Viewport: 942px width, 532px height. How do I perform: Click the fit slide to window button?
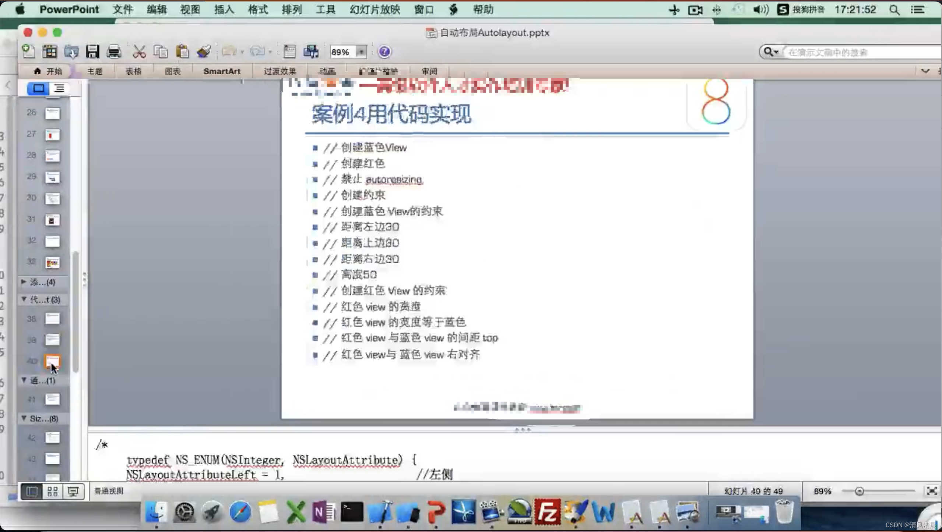tap(931, 491)
